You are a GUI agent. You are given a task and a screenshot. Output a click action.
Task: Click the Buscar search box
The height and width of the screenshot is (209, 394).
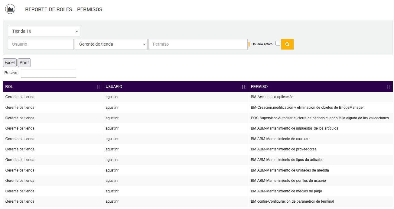coord(48,73)
